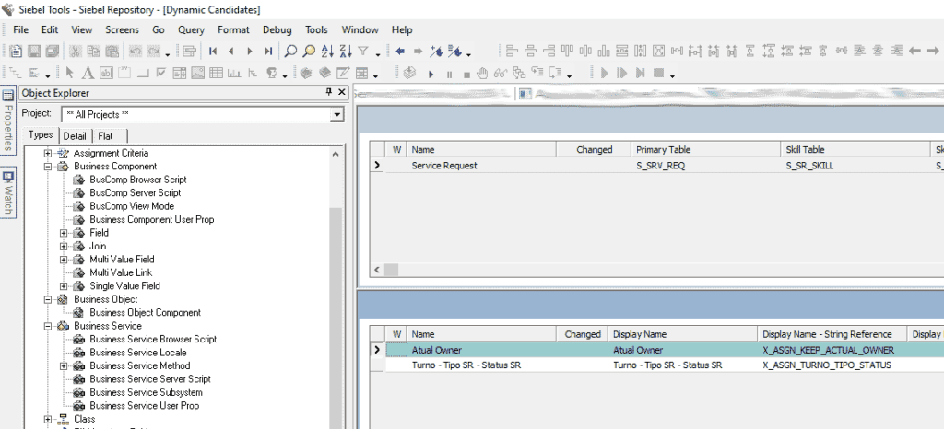
Task: Switch to the Flat tab
Action: (106, 136)
